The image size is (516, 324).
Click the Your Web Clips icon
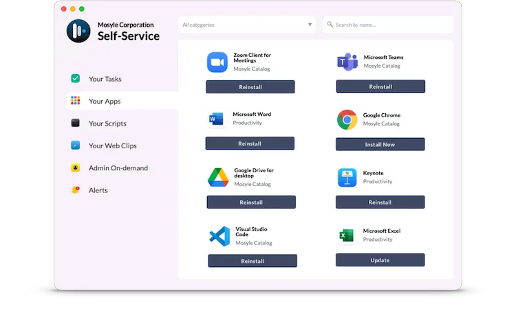[x=76, y=145]
